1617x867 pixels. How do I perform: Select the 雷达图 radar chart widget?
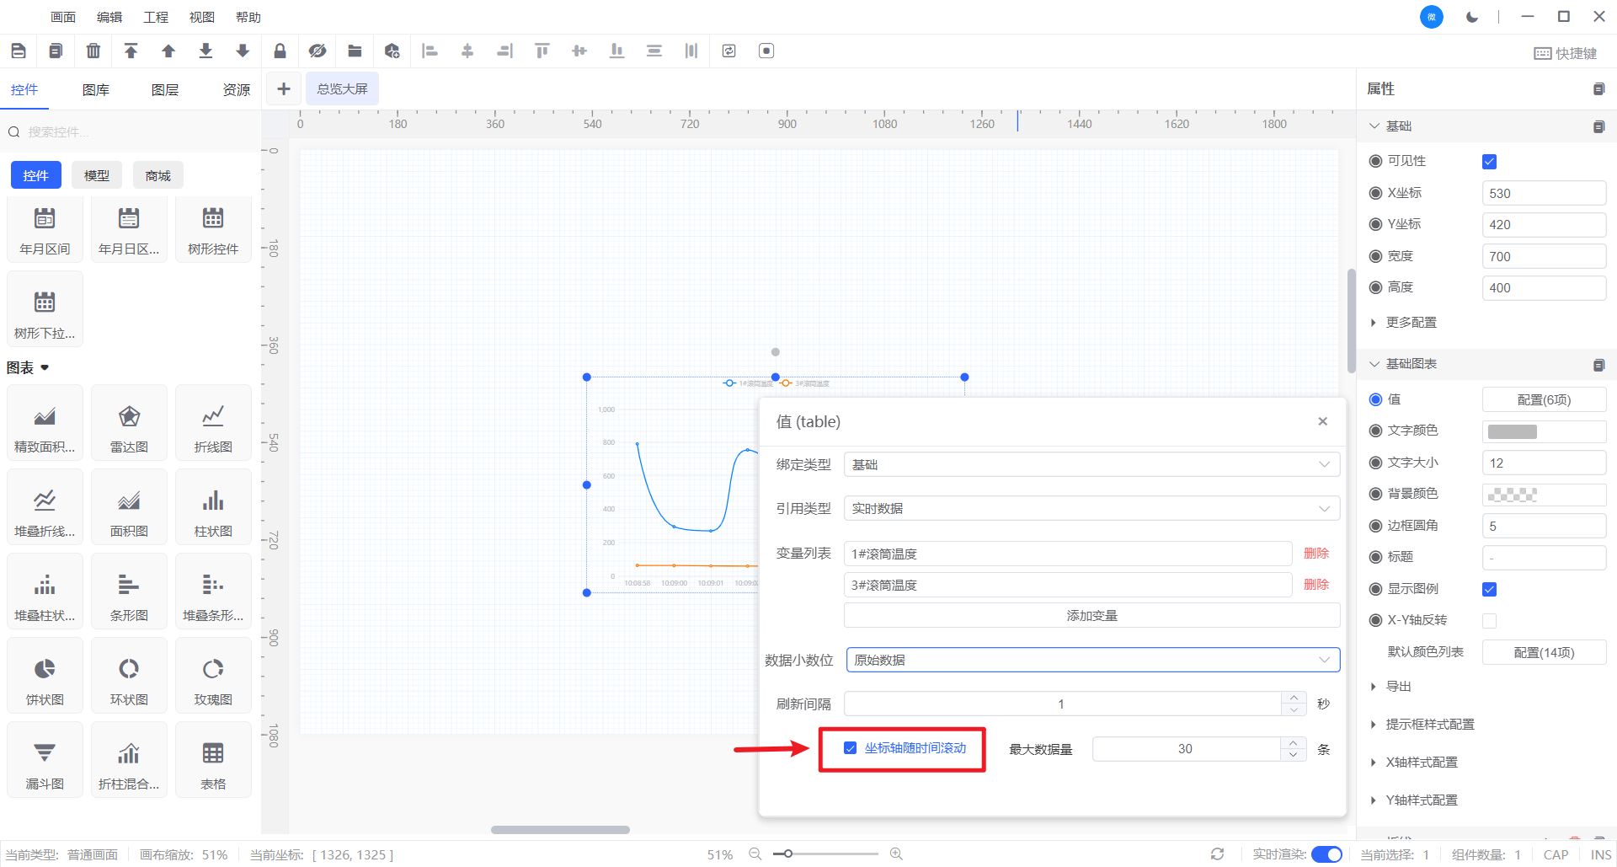pos(129,425)
